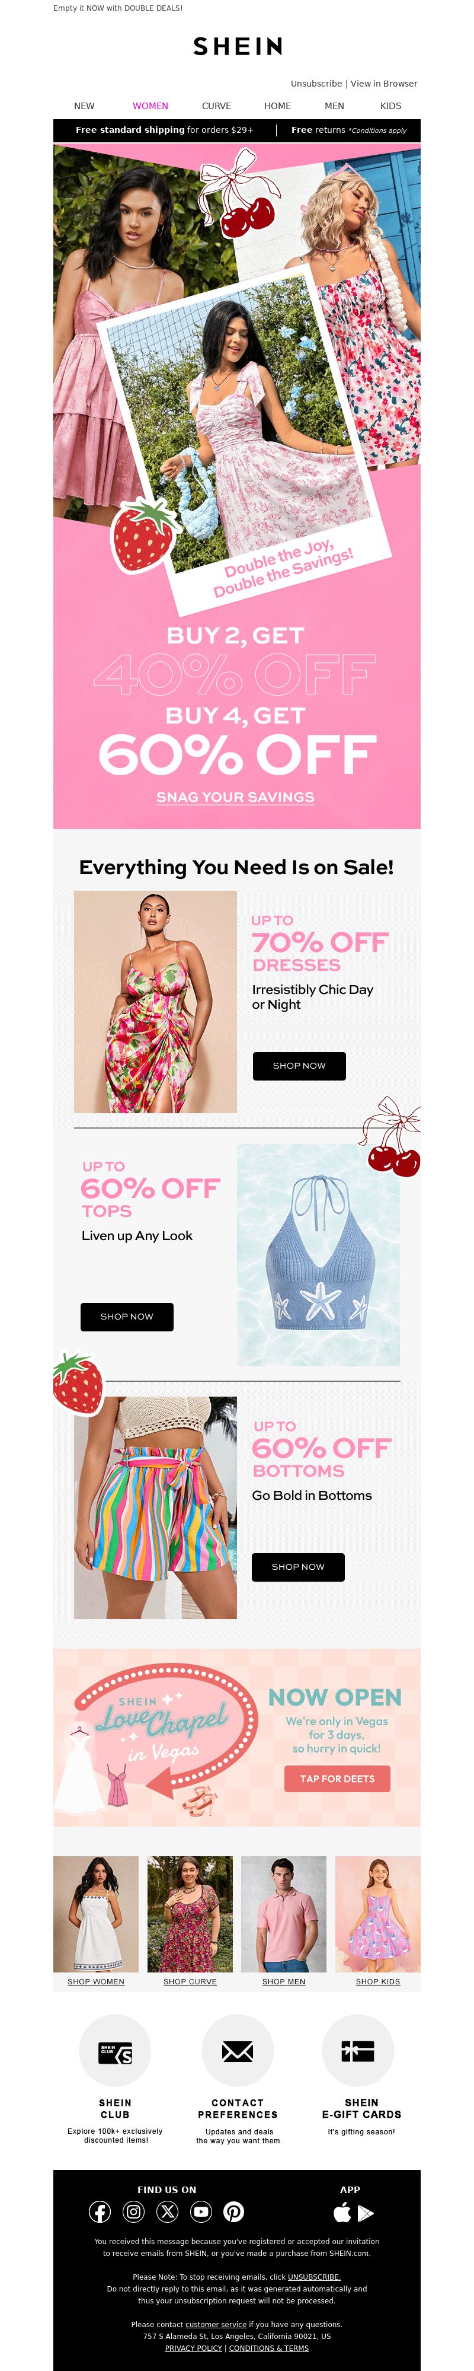Click the Tap For Deets button
Screen dimensions: 474x2371
[338, 1778]
